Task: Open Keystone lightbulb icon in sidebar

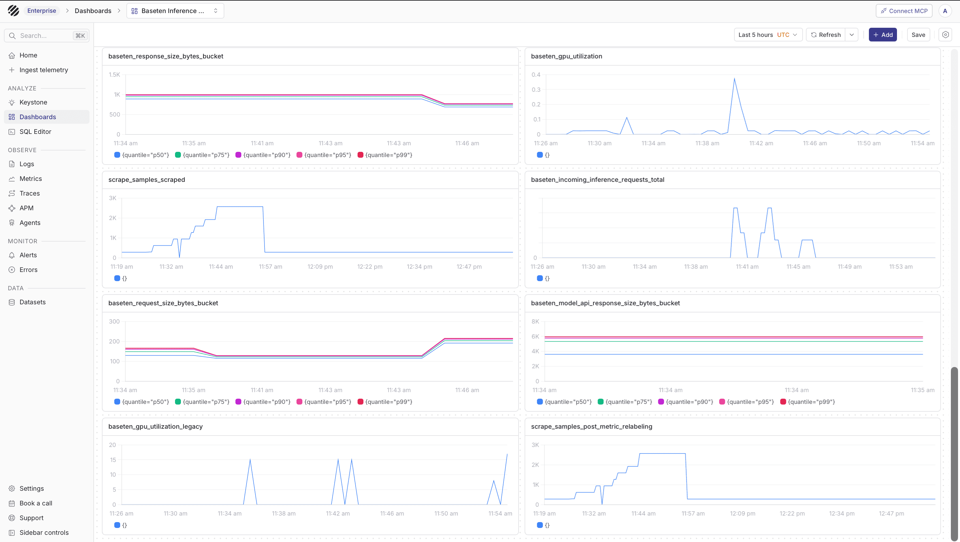Action: coord(12,102)
